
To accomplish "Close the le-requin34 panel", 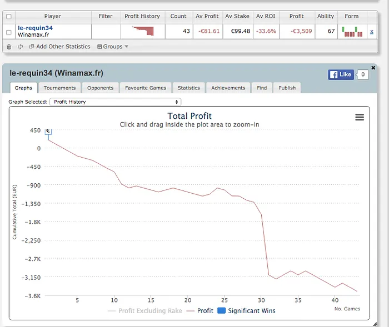I will pos(373,68).
